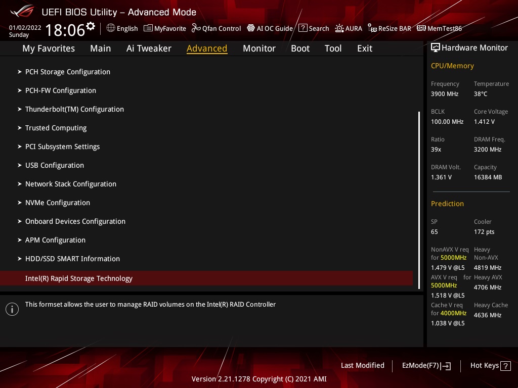Expand PCH Storage Configuration
518x388 pixels.
point(67,72)
